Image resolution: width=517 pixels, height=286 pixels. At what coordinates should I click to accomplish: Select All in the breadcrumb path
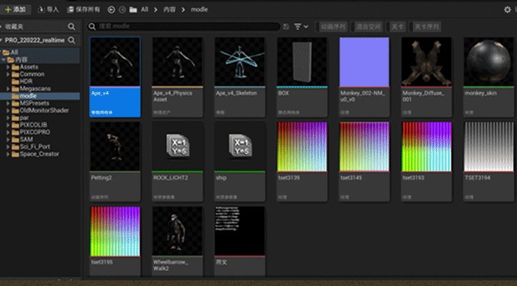[x=144, y=10]
